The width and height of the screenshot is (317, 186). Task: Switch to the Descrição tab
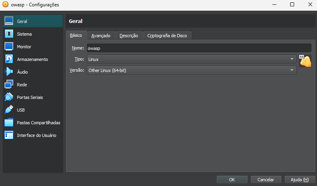(x=129, y=36)
